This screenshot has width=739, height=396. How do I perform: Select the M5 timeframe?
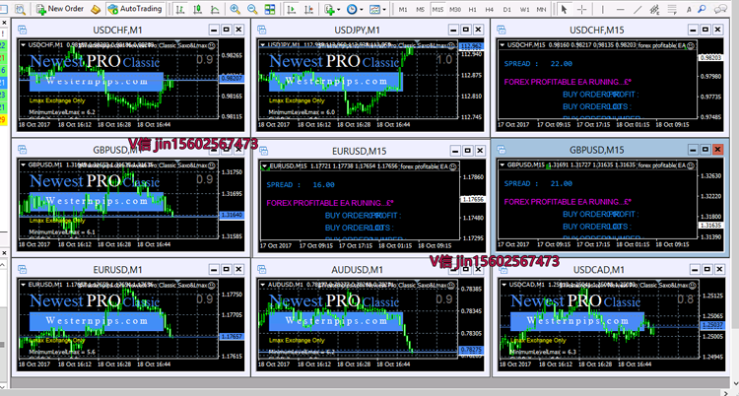(421, 10)
